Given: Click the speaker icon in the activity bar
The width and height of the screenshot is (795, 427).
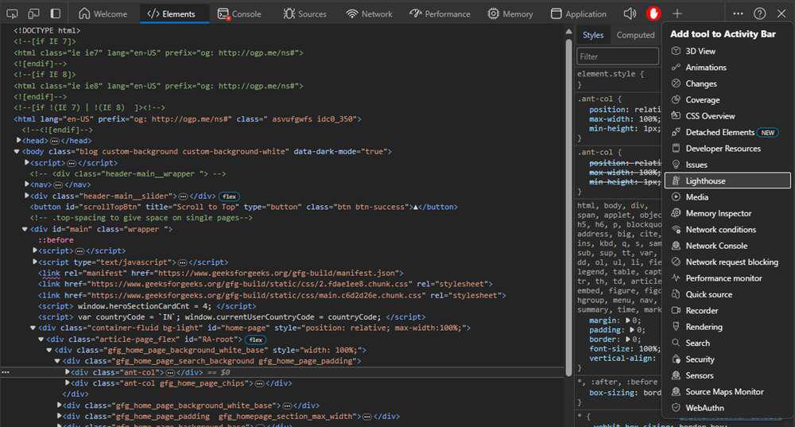Looking at the screenshot, I should pyautogui.click(x=630, y=14).
